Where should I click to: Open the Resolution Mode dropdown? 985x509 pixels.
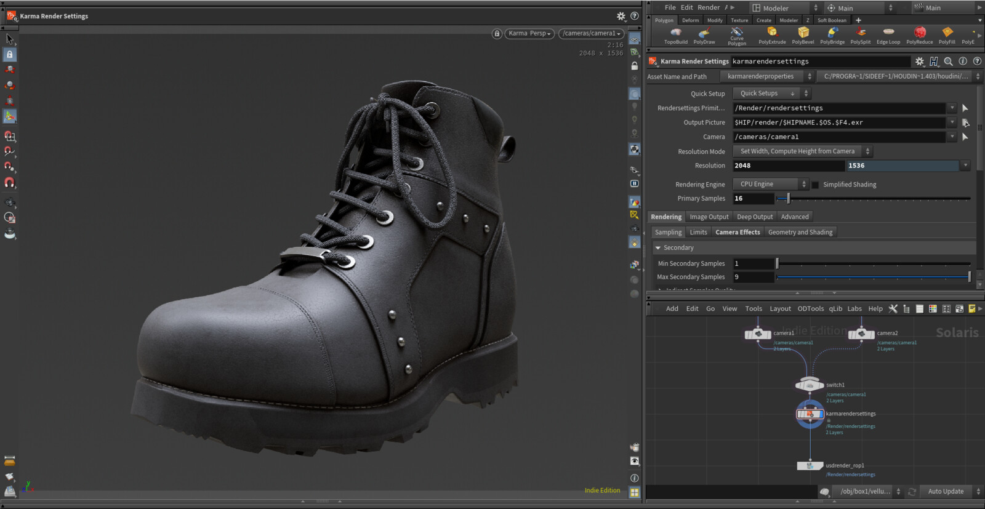tap(803, 151)
